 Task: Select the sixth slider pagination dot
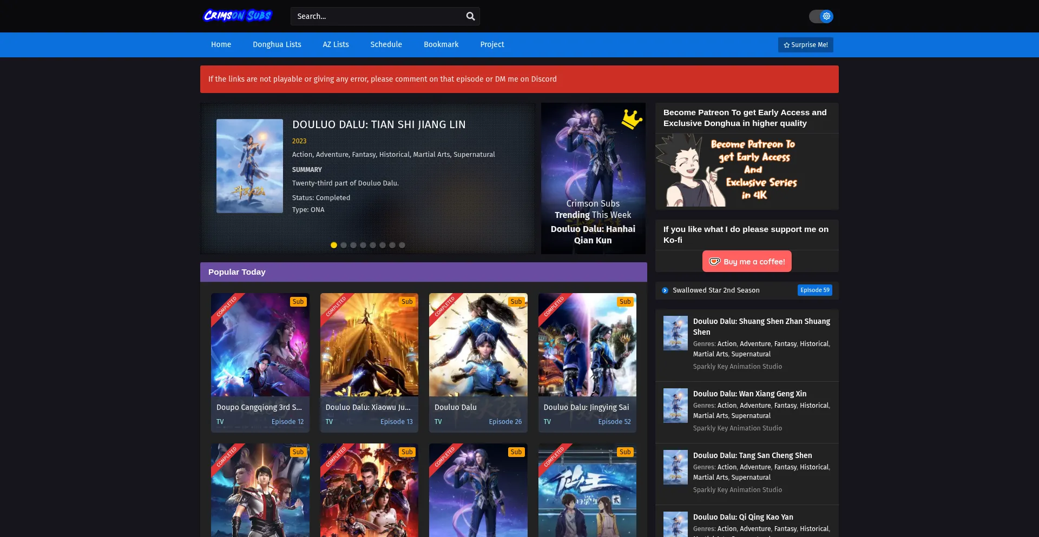pyautogui.click(x=383, y=245)
